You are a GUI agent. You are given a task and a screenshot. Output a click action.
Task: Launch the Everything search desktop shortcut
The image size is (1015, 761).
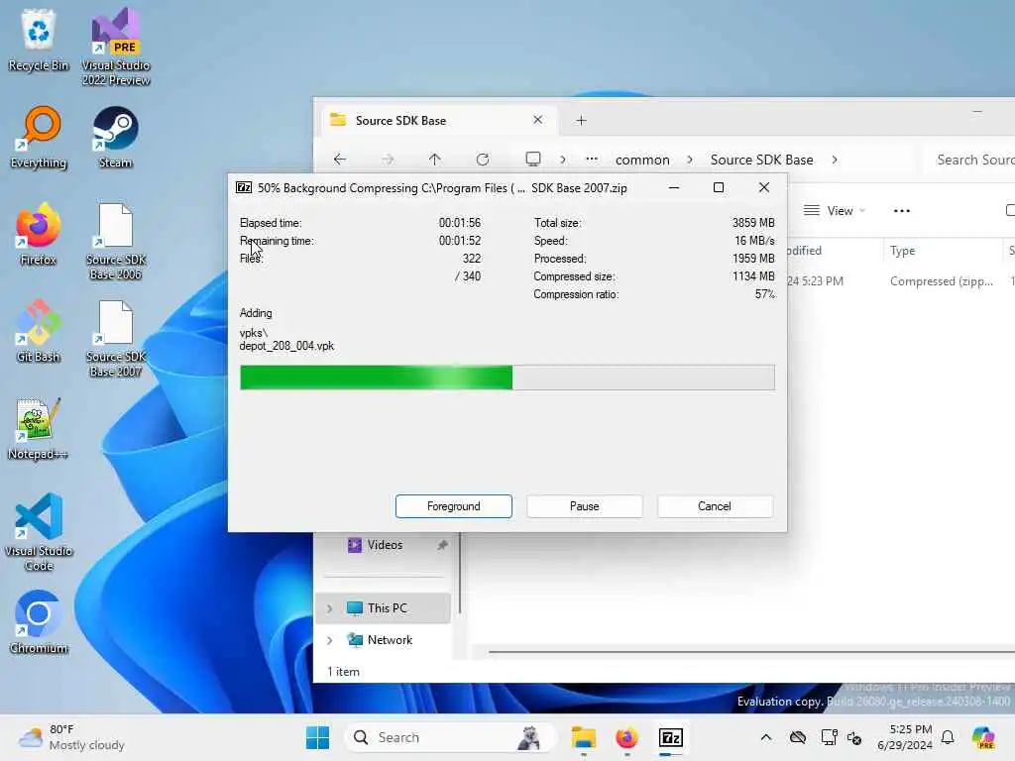point(39,137)
